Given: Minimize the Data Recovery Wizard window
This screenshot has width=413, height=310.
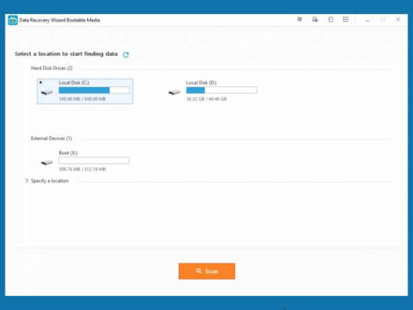Looking at the screenshot, I should point(367,20).
